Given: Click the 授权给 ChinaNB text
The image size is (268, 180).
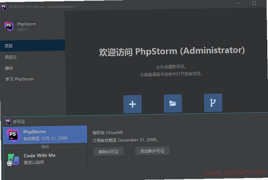Looking at the screenshot, I should coord(107,132).
